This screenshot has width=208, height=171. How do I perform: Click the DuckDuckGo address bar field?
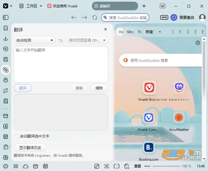(125, 17)
